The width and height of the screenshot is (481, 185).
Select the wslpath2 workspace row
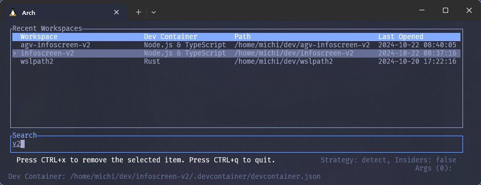pos(236,61)
